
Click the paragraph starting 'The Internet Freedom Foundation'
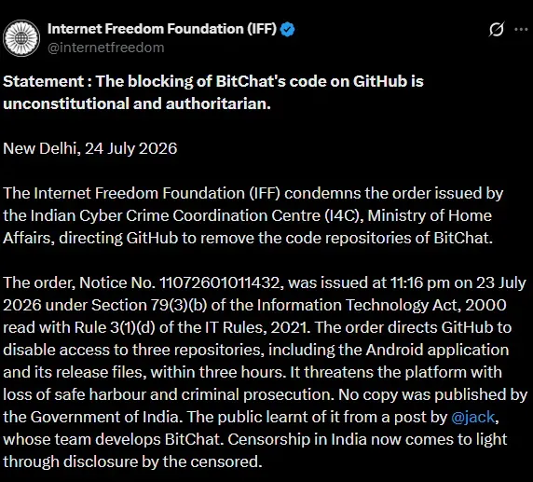click(253, 215)
